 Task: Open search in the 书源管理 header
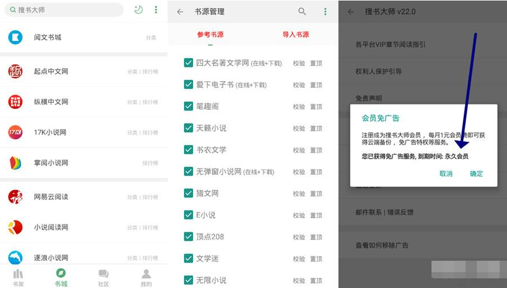[302, 11]
